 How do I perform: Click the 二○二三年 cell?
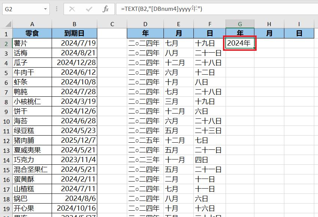[145, 160]
